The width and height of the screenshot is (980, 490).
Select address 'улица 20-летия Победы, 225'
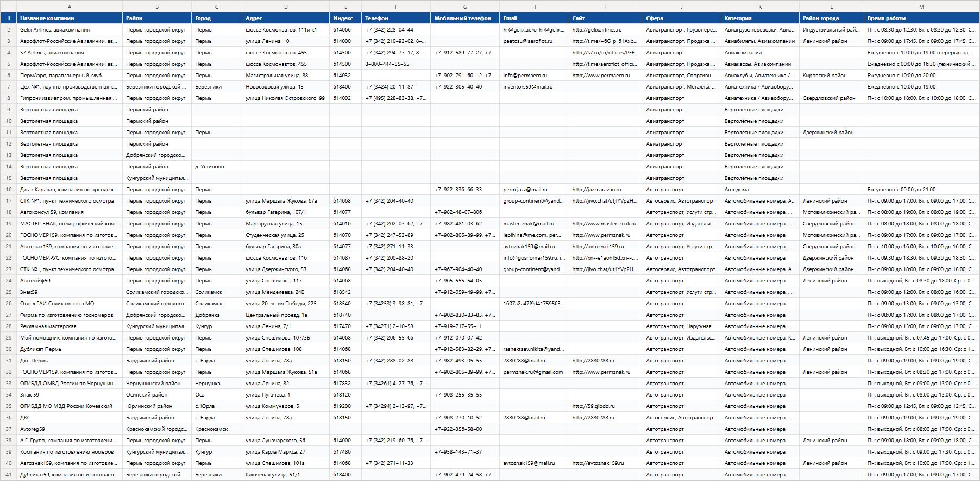pyautogui.click(x=286, y=304)
